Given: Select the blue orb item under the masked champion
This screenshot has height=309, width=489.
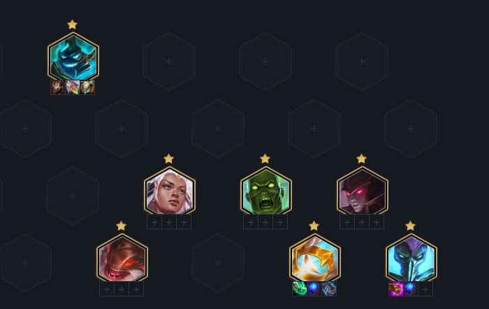Looking at the screenshot, I should pos(411,289).
